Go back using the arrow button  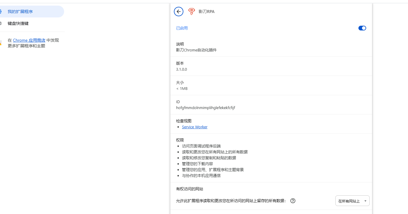click(x=179, y=12)
